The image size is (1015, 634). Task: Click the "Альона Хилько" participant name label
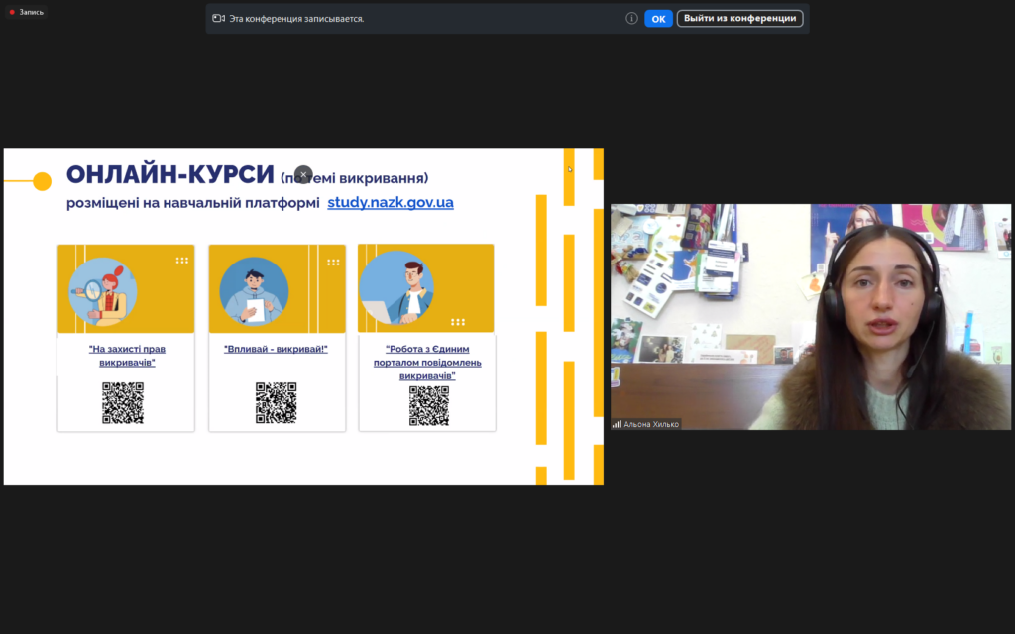[x=651, y=424]
